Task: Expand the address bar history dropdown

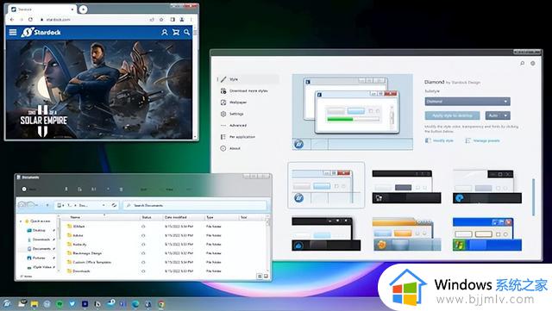Action: (x=103, y=205)
